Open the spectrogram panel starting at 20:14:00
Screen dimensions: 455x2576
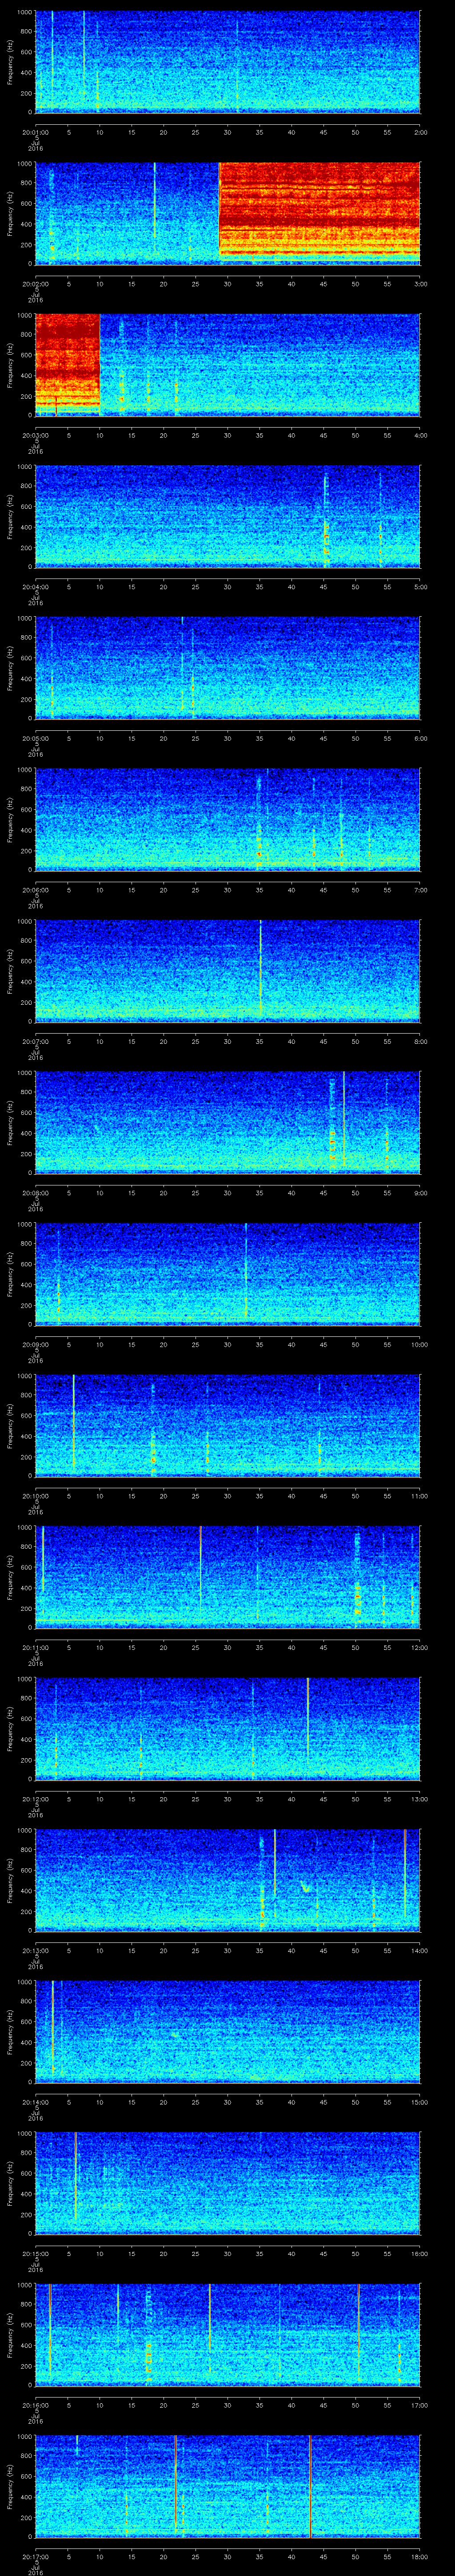(x=228, y=2032)
